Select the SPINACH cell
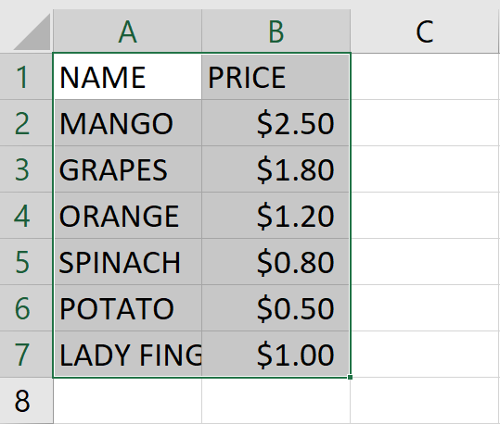The height and width of the screenshot is (424, 500). tap(128, 262)
